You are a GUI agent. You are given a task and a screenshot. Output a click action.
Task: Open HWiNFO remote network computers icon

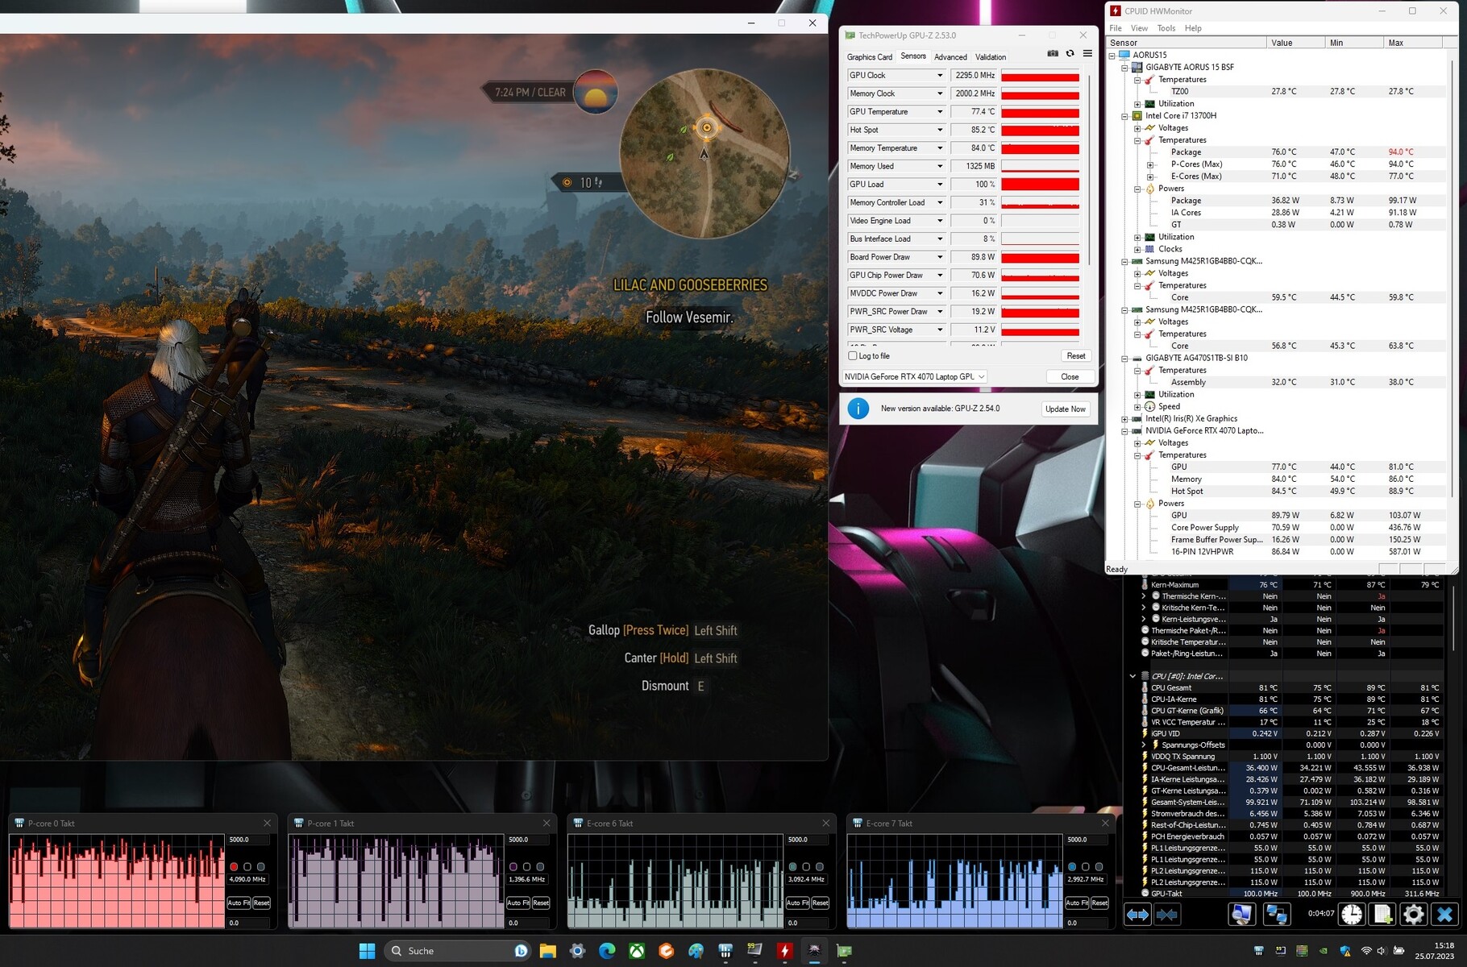tap(1276, 915)
